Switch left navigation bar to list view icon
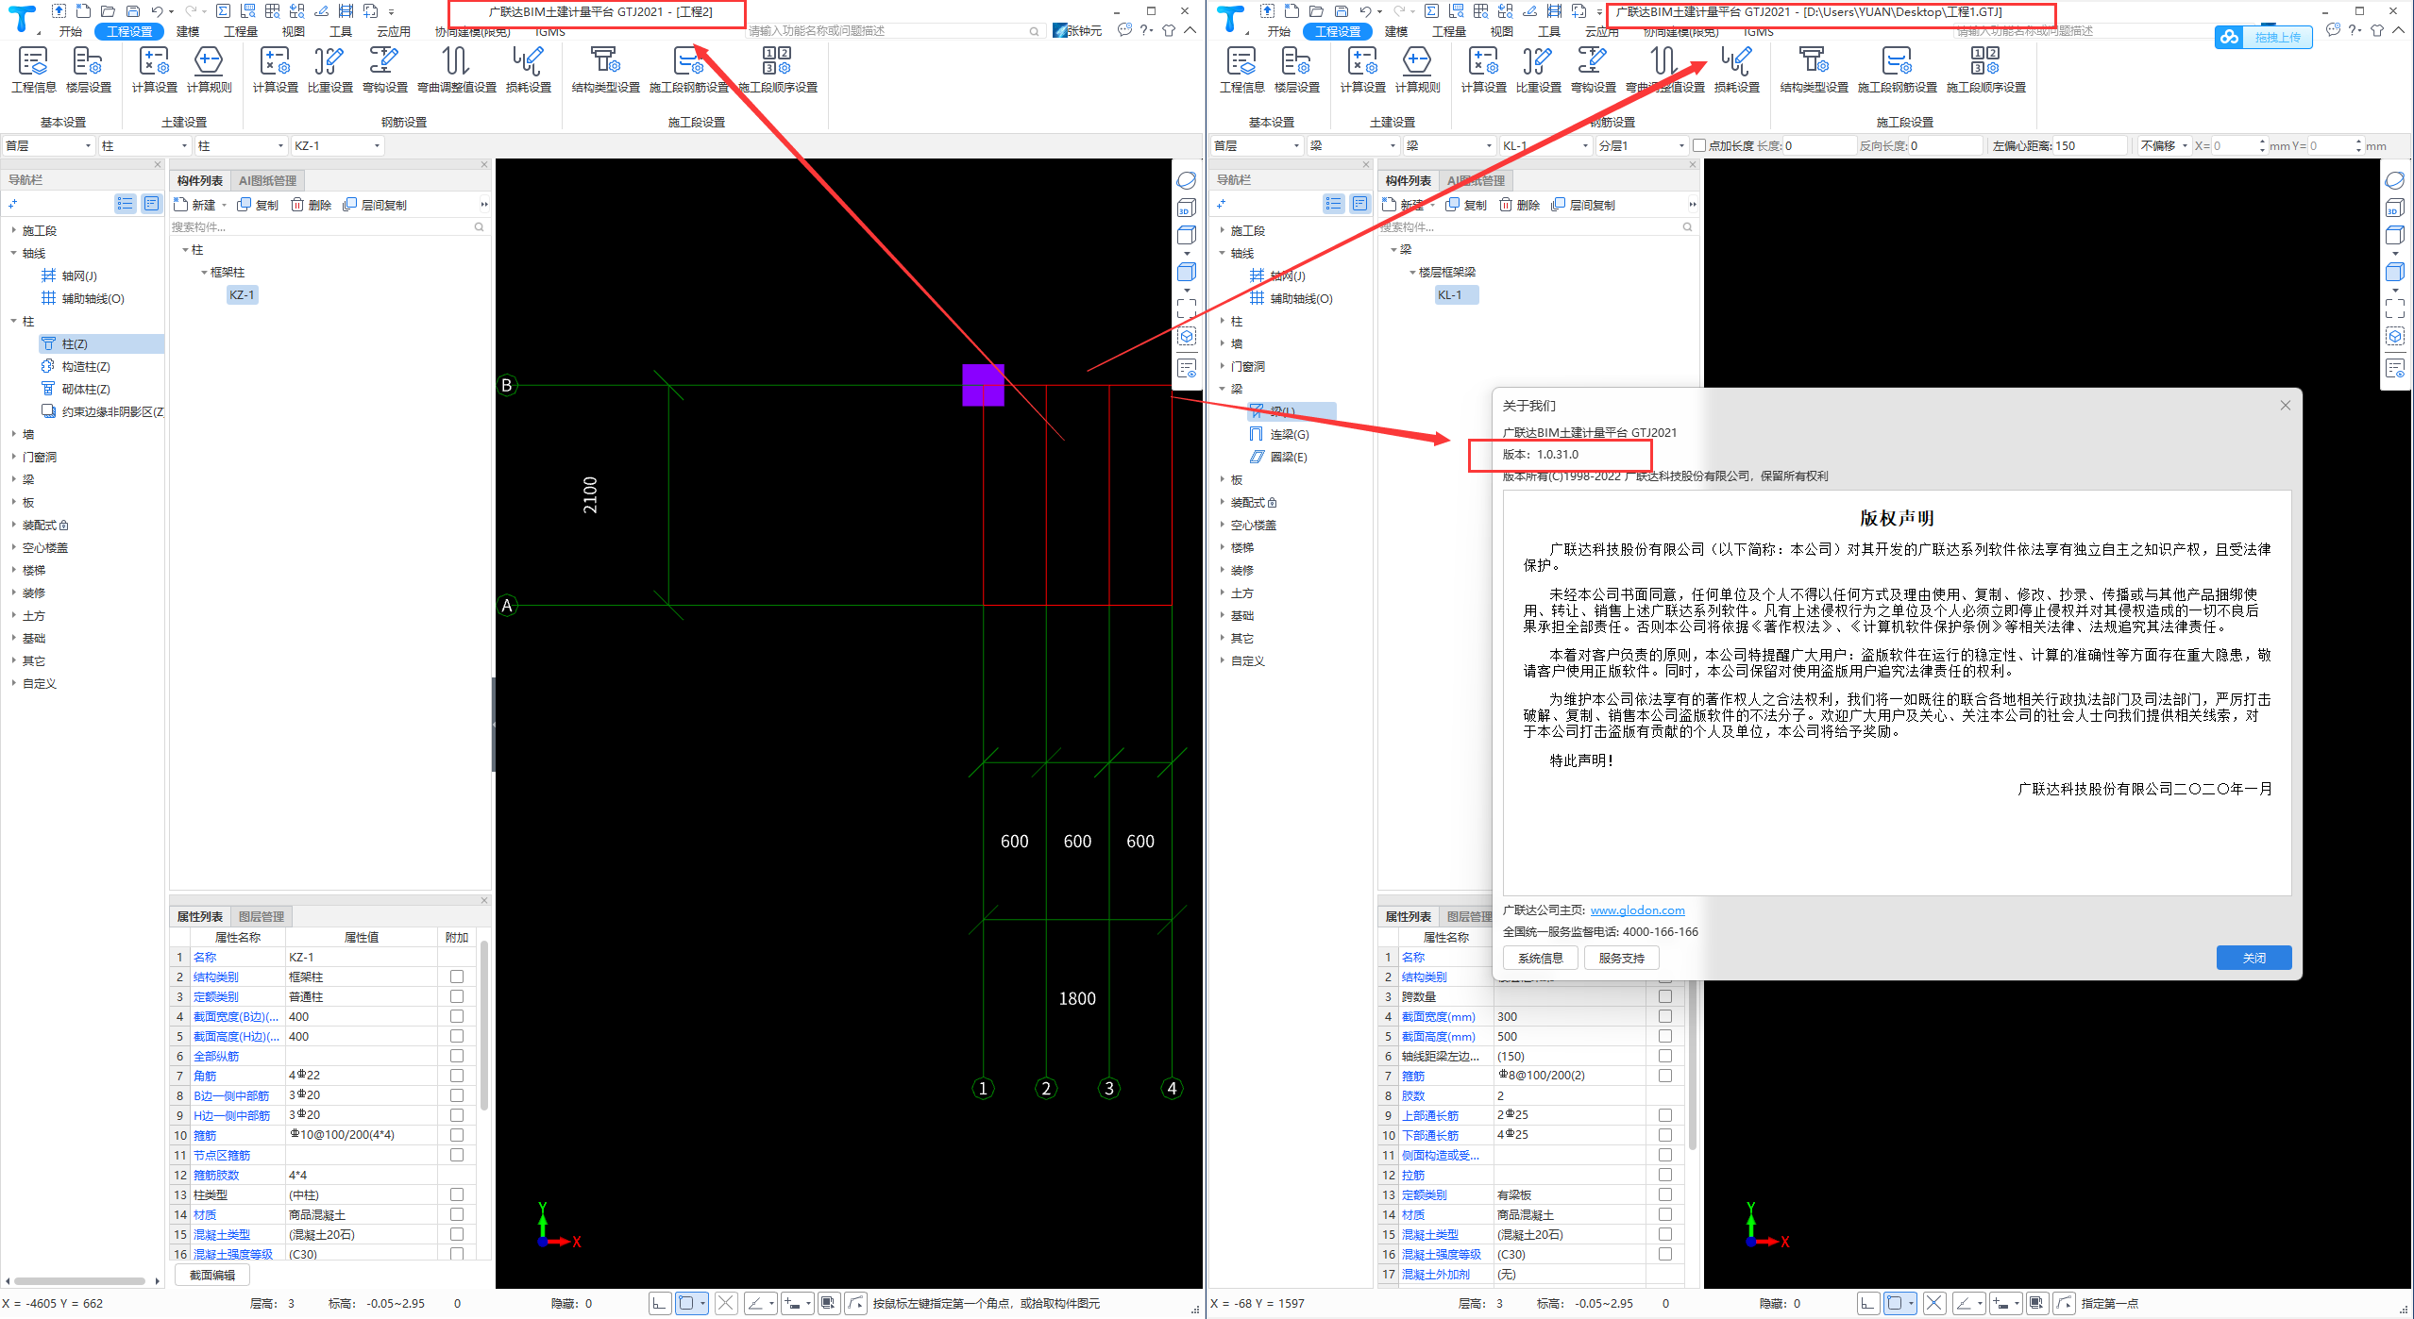 pos(125,204)
